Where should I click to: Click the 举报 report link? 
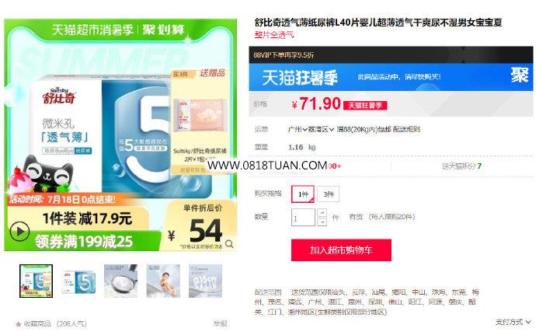(221, 323)
